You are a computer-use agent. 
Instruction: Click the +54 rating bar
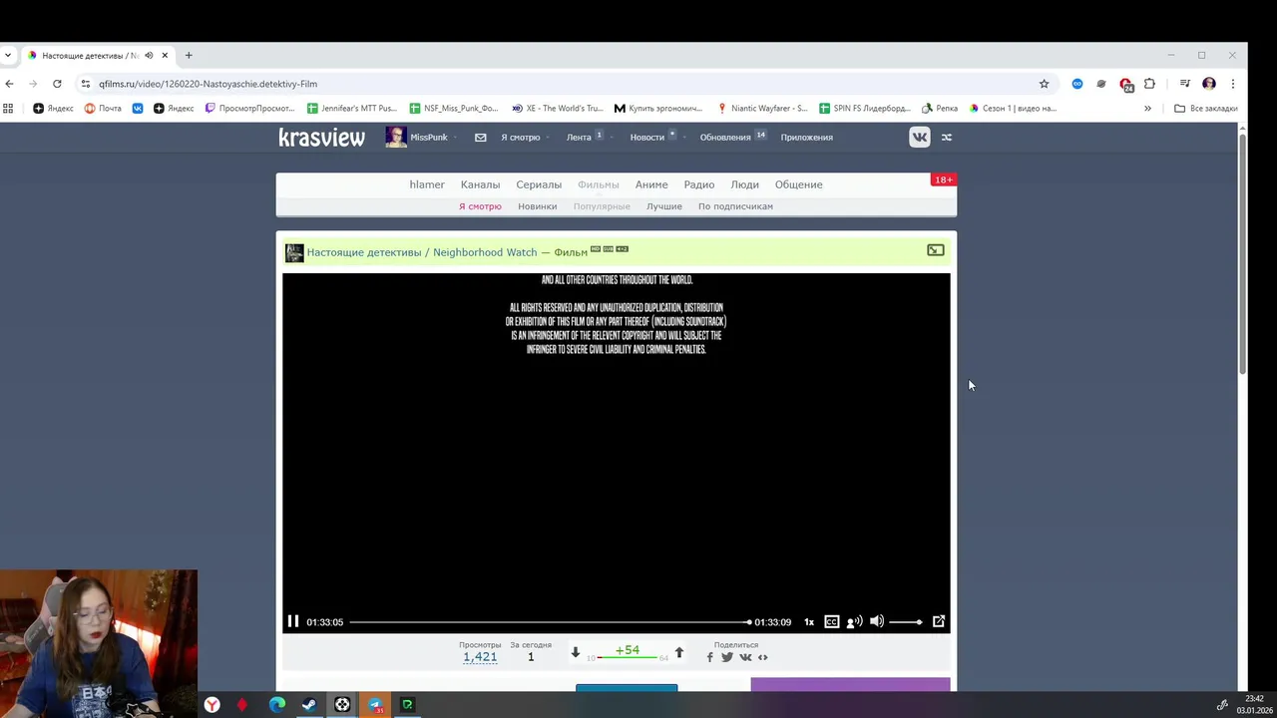coord(628,651)
